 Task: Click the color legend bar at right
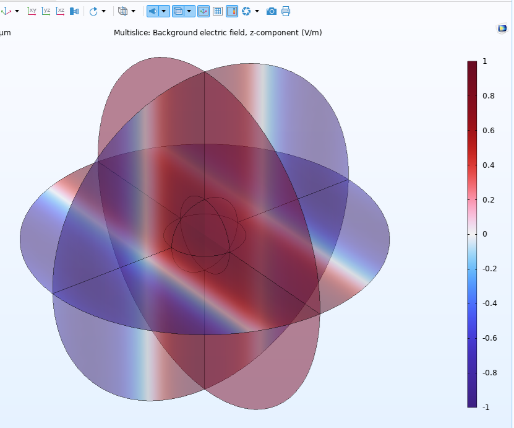472,234
